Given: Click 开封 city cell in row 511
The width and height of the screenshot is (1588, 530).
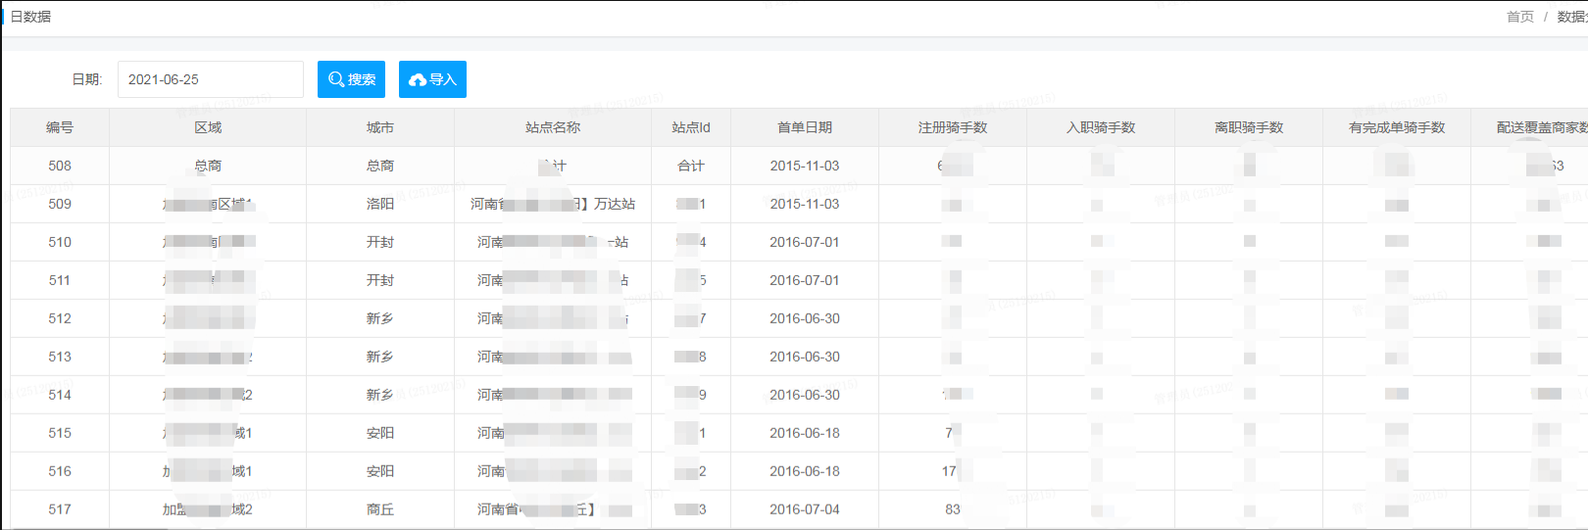Looking at the screenshot, I should pos(380,280).
